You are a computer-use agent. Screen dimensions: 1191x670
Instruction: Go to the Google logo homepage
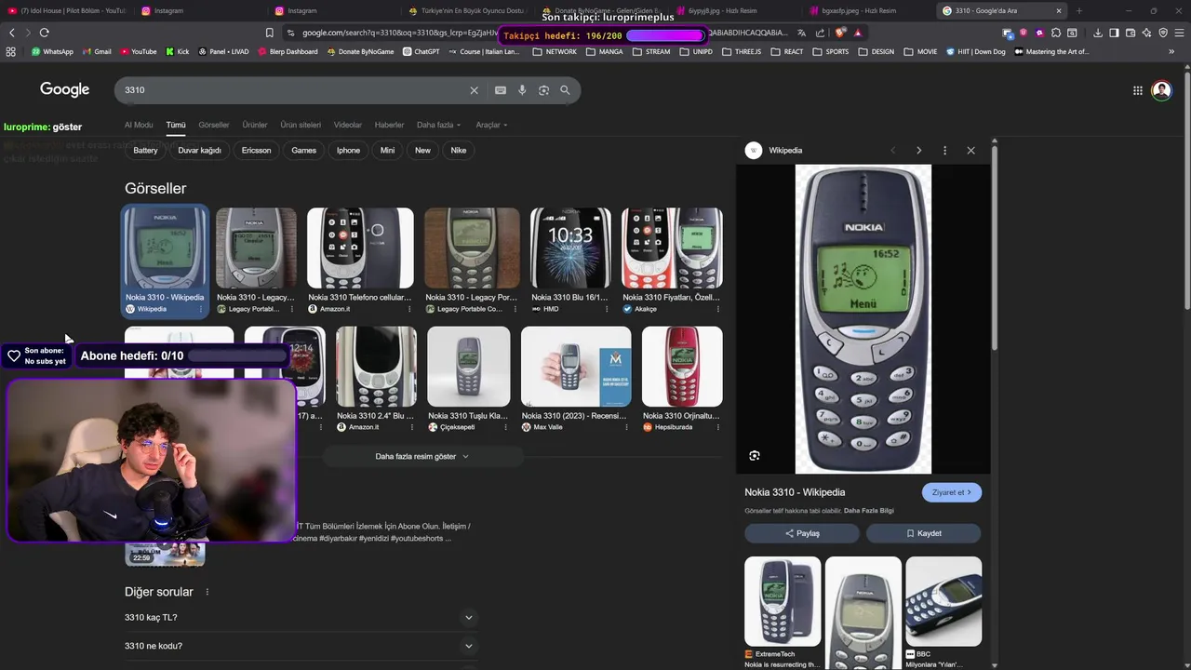65,89
